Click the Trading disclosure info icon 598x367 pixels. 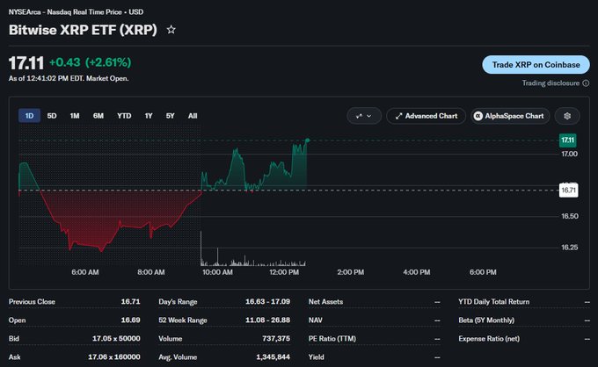coord(586,83)
